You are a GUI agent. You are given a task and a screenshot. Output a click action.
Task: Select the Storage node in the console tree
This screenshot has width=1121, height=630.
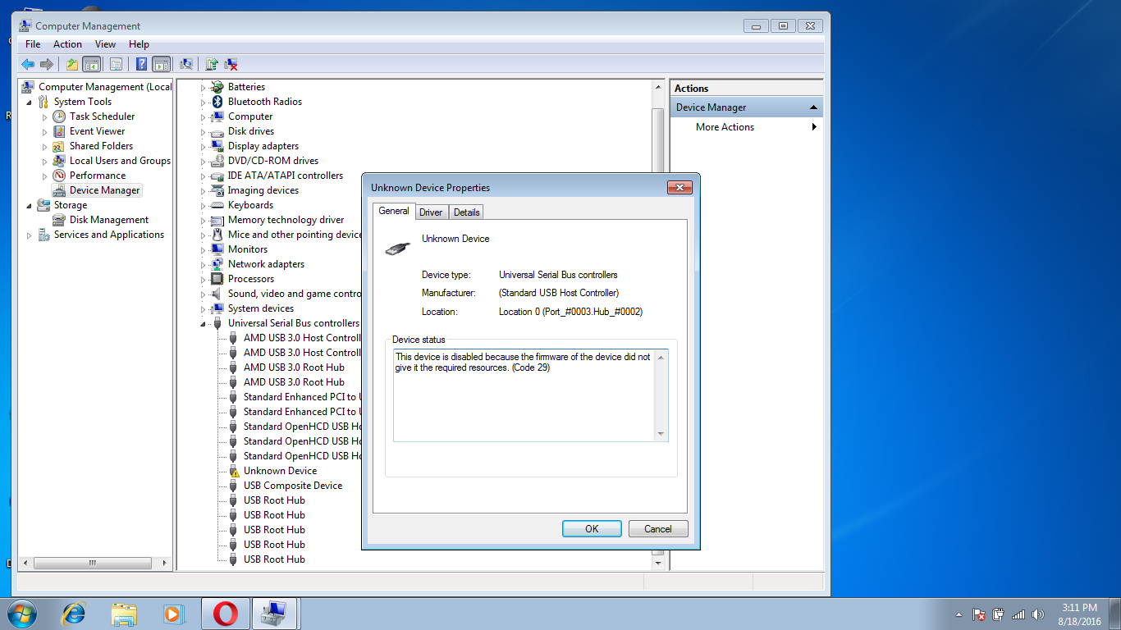click(x=71, y=205)
